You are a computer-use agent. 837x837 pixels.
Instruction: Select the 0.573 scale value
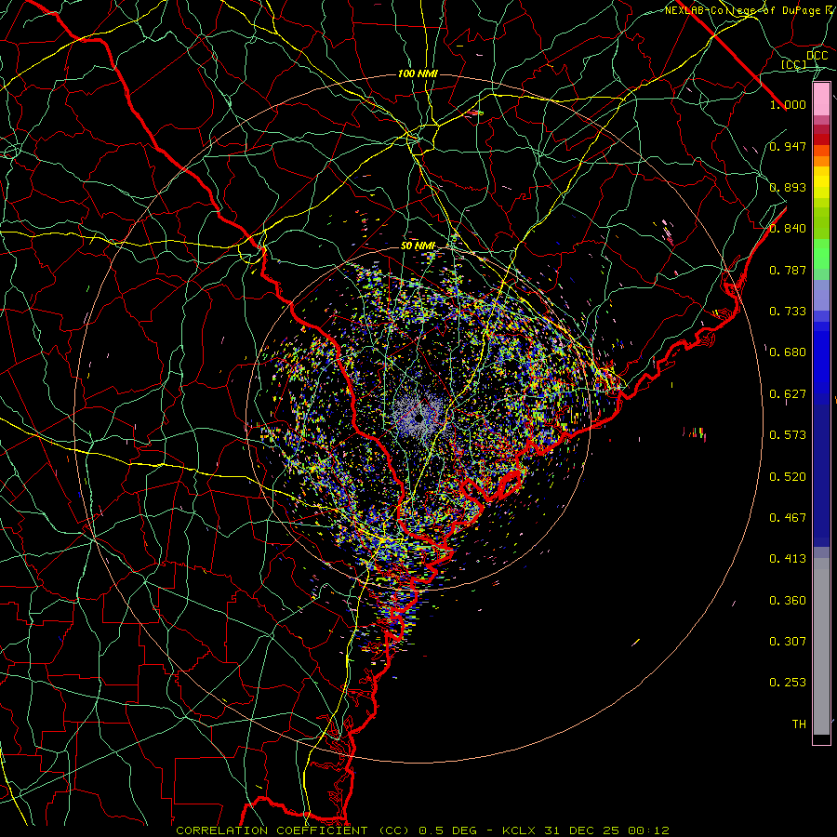click(x=788, y=435)
